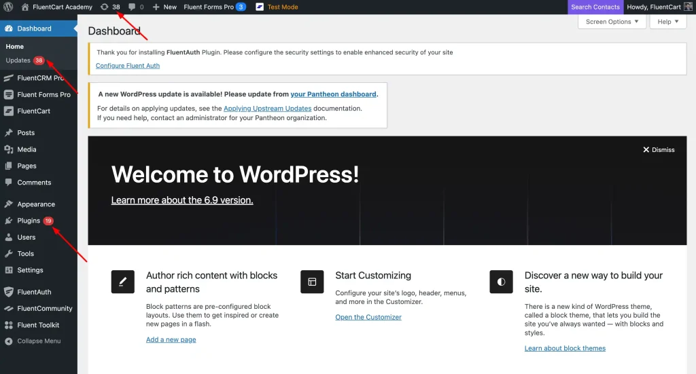Click the Dashboard gauge icon in sidebar

click(x=8, y=29)
